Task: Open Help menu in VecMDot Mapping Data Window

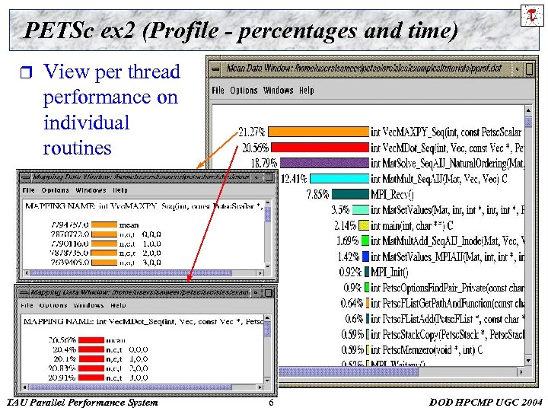Action: pos(118,305)
